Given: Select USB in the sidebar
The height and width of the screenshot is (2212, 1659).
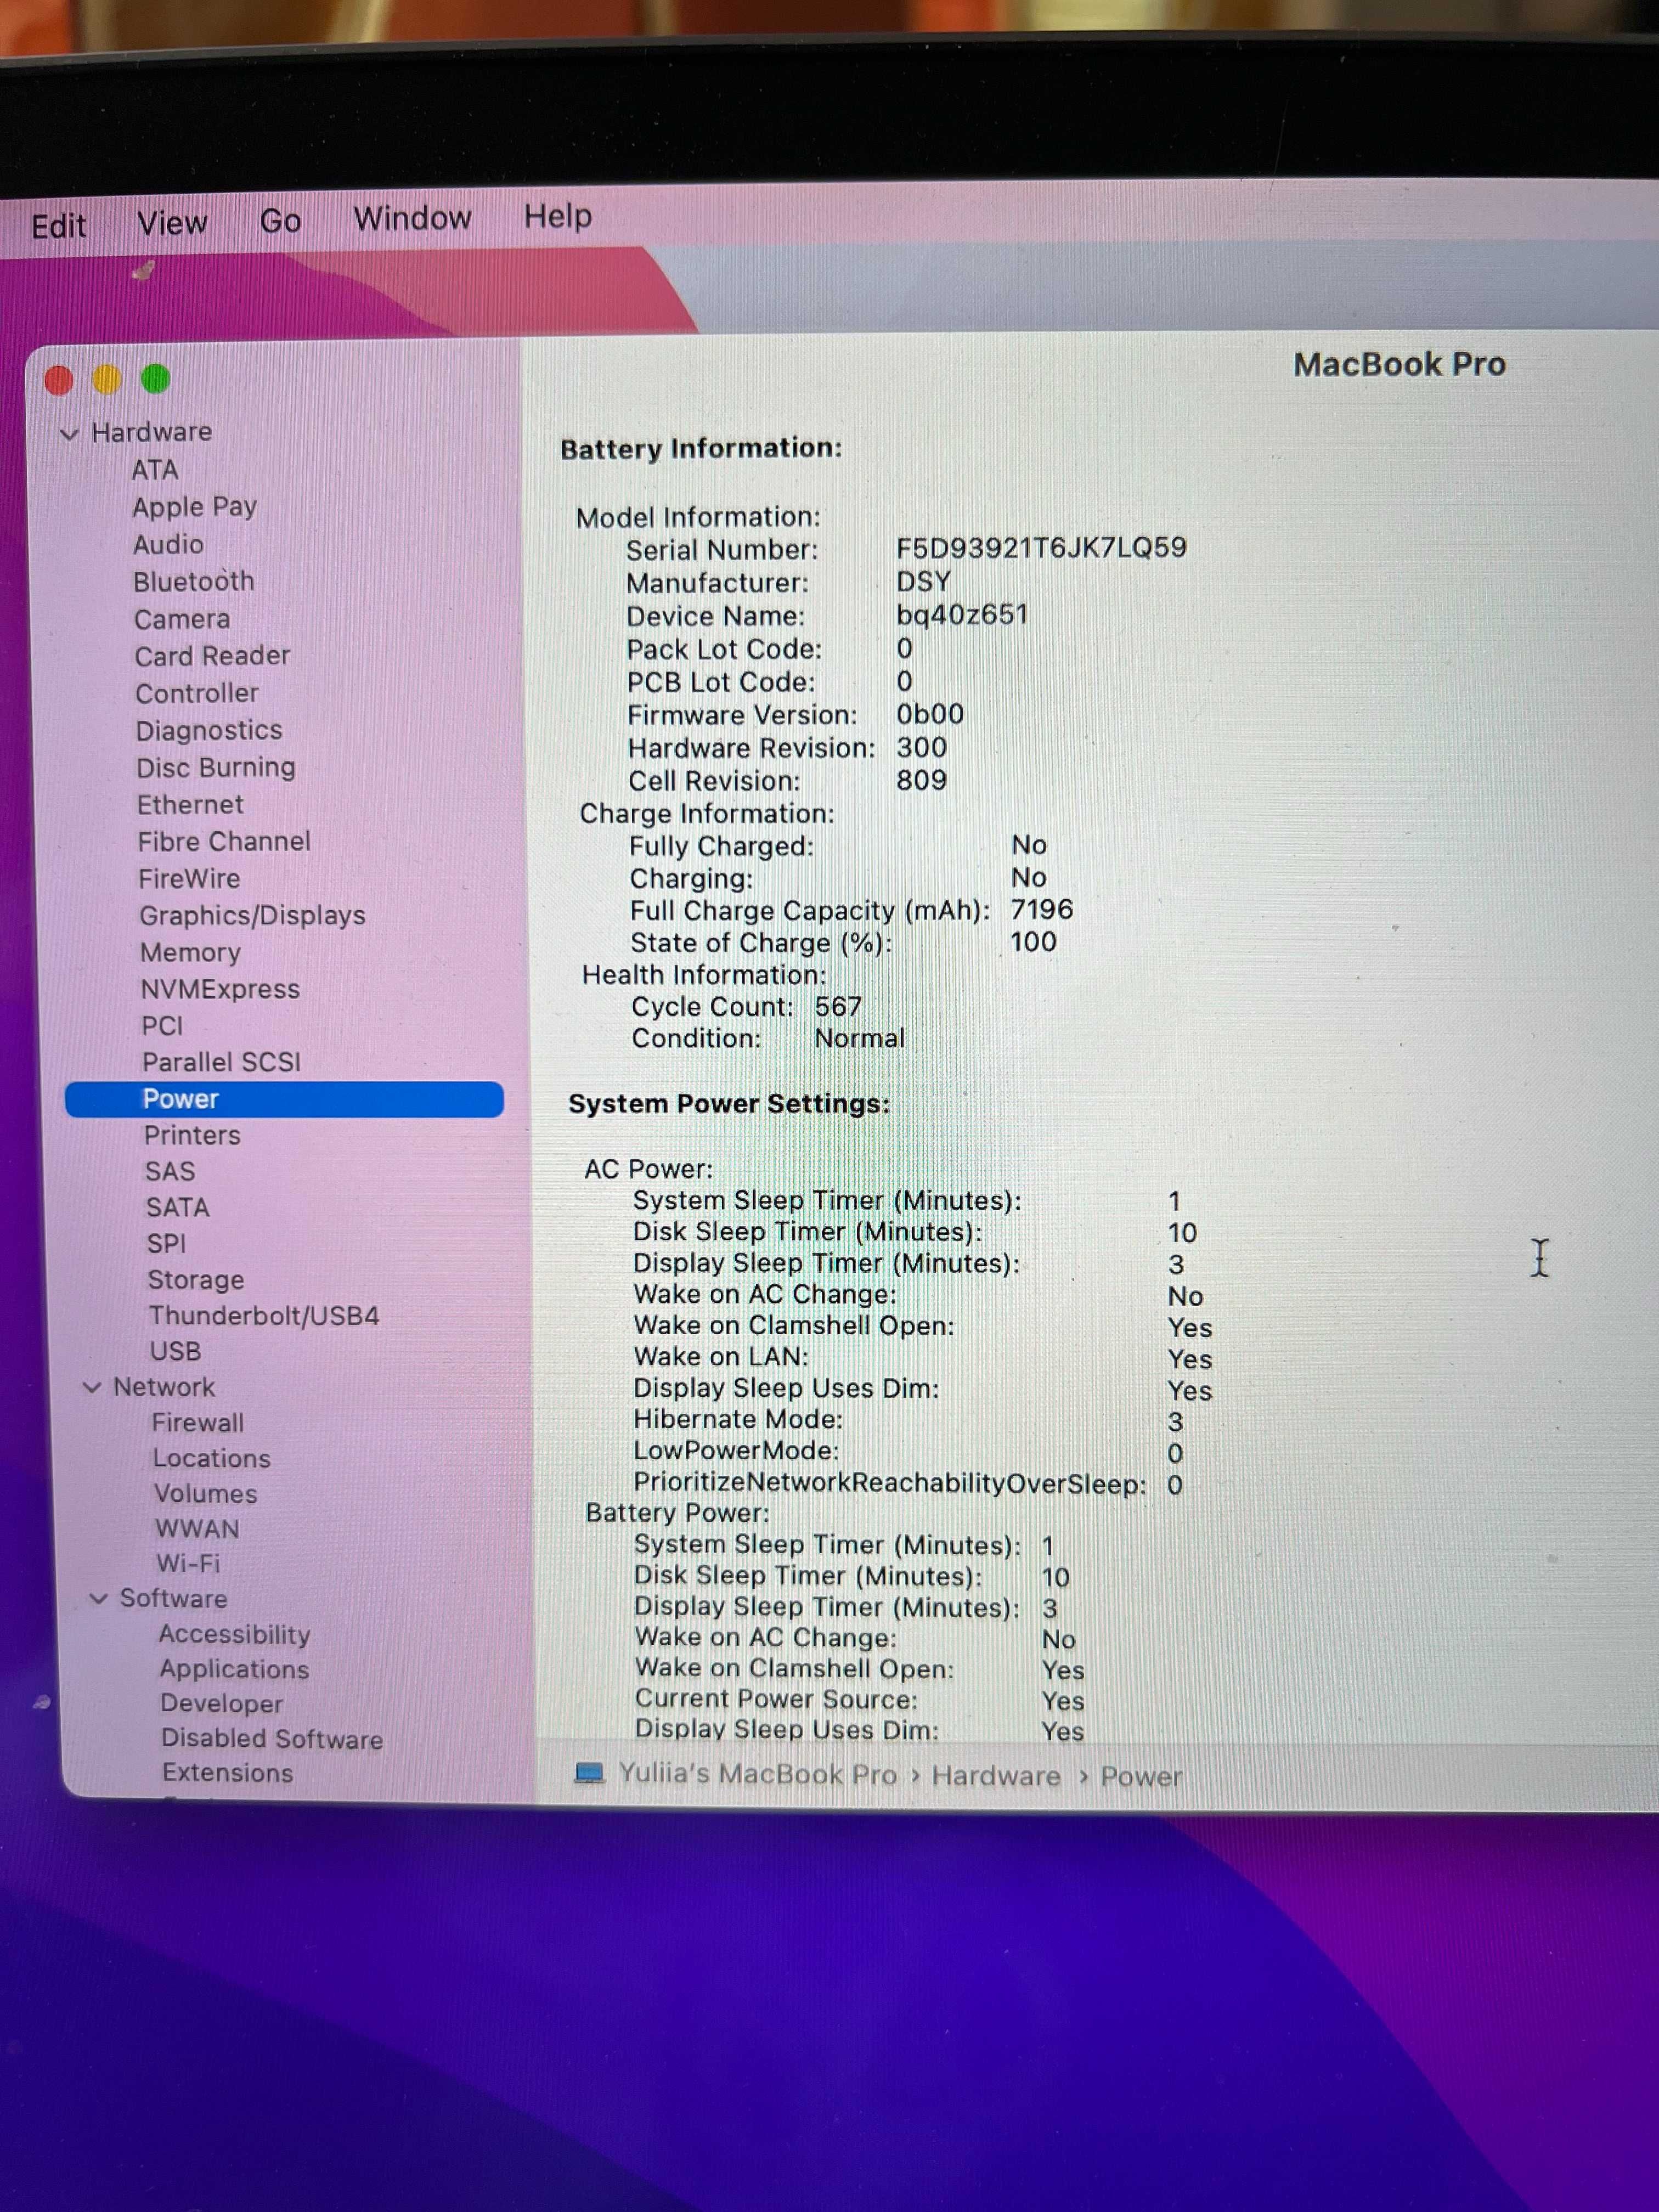Looking at the screenshot, I should 175,1351.
